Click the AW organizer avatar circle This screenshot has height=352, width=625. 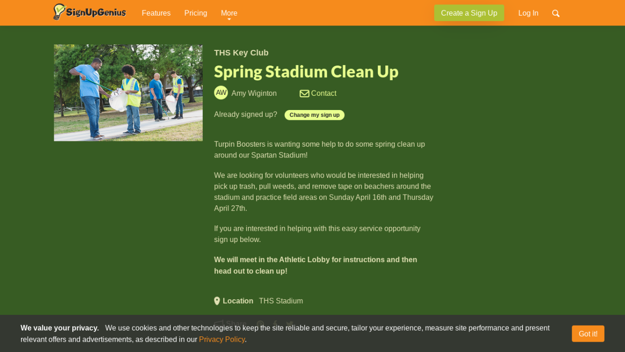point(221,93)
